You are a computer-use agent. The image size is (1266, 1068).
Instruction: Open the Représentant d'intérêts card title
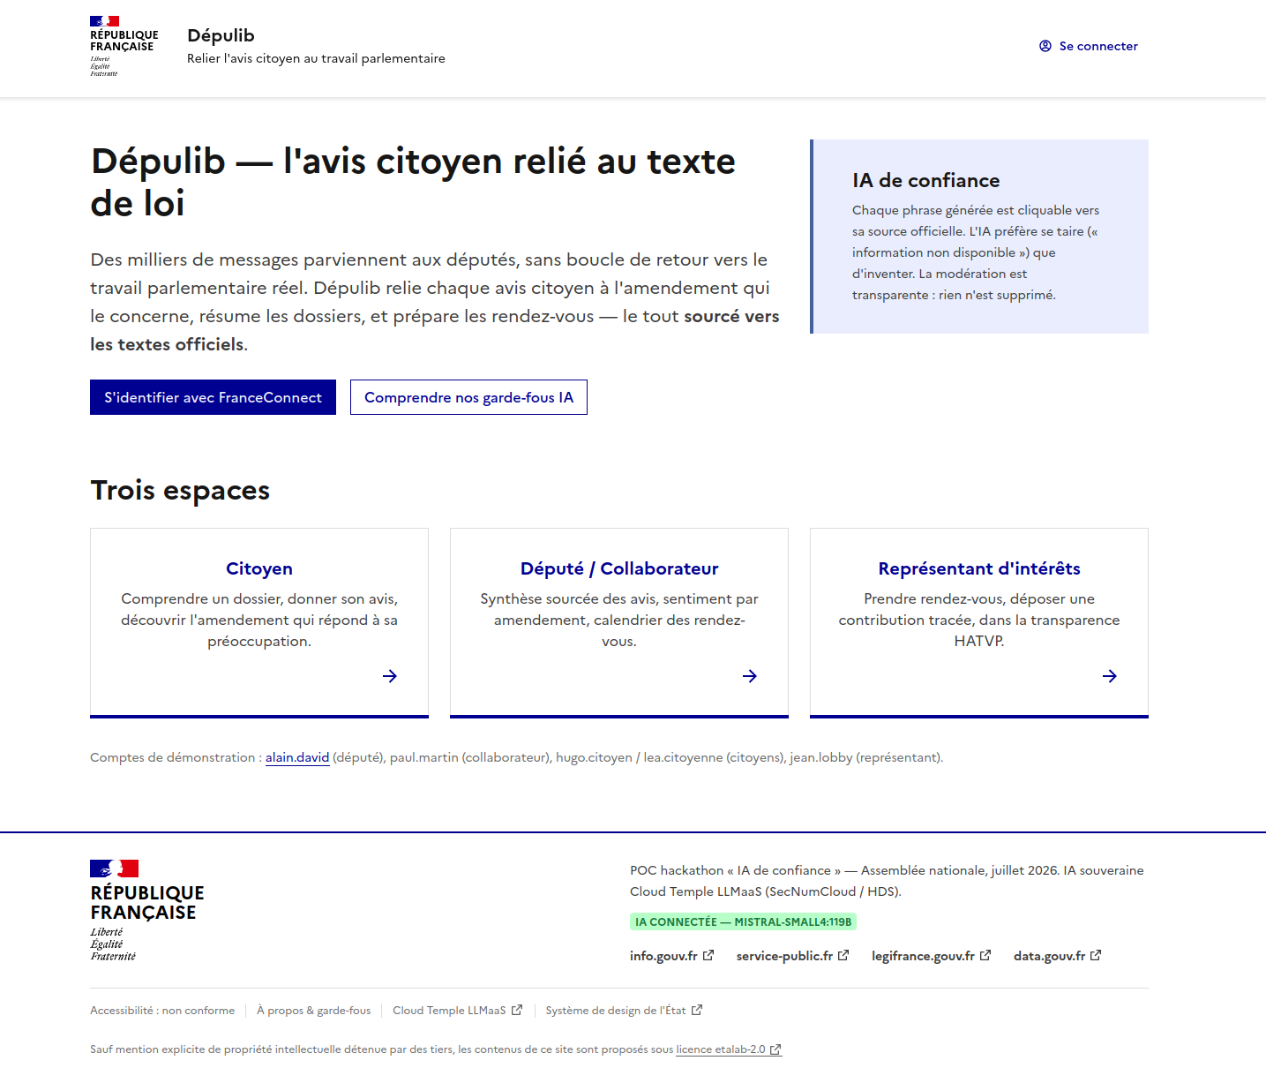click(x=979, y=568)
